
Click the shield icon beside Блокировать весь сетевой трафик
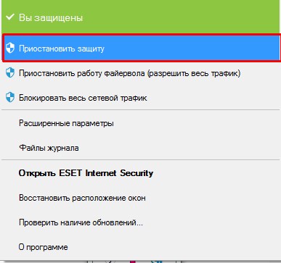10,98
